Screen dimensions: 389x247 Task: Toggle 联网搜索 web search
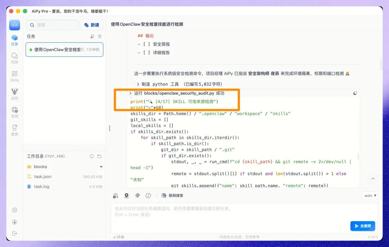pyautogui.click(x=172, y=196)
